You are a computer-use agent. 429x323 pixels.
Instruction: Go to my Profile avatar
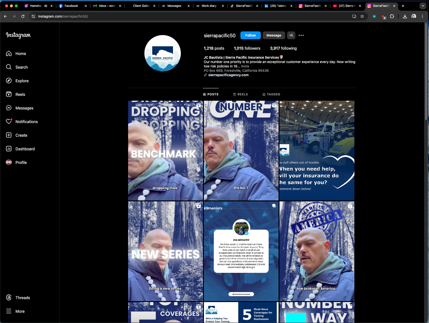16,163
